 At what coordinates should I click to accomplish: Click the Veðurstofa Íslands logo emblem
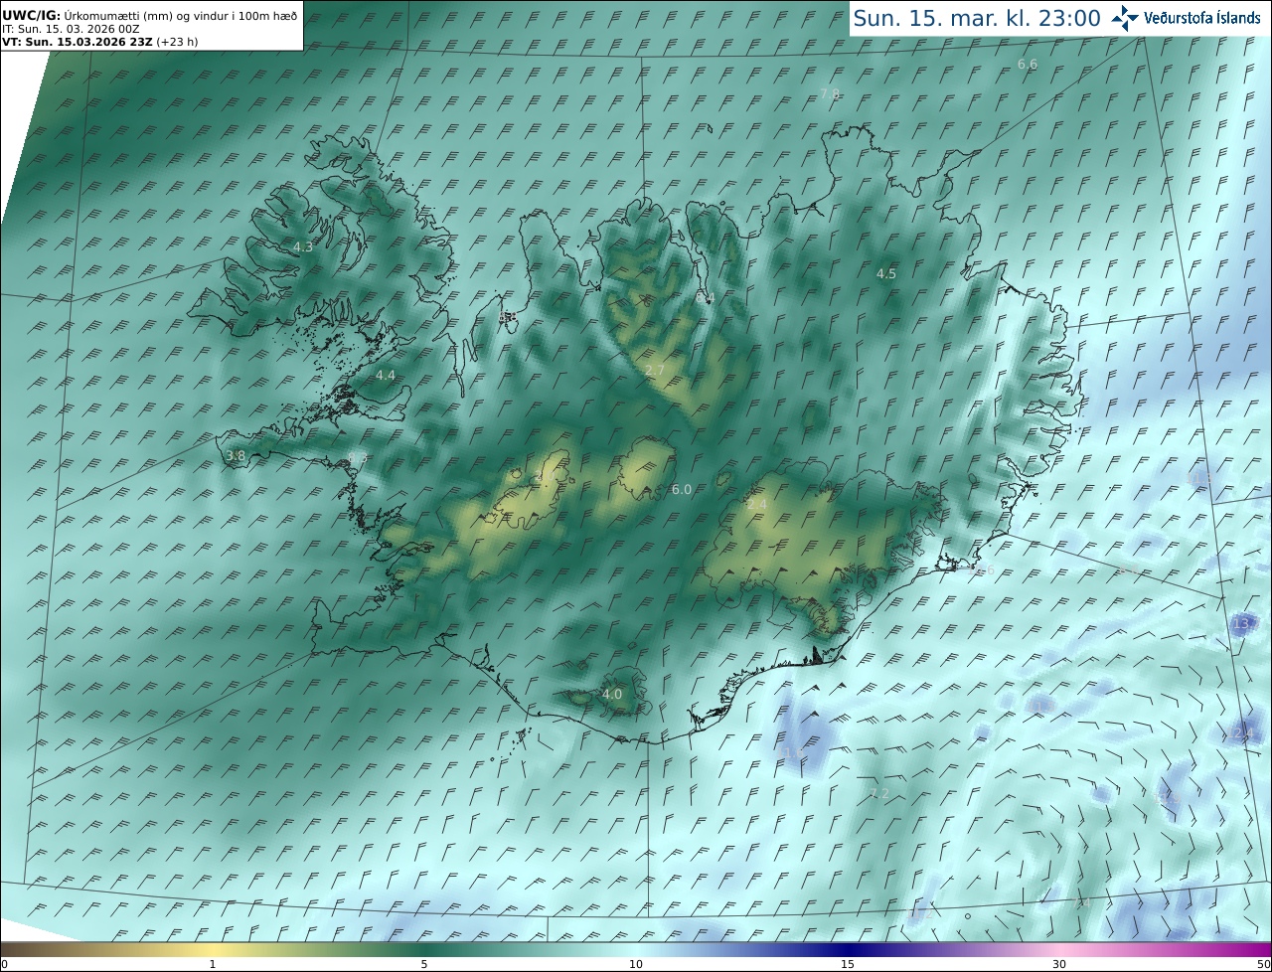click(x=1125, y=18)
